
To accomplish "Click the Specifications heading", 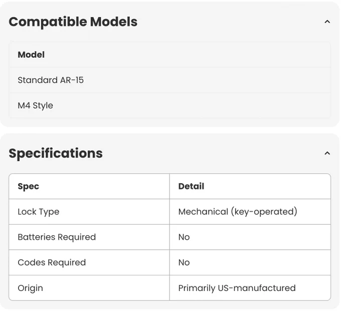I will tap(56, 153).
